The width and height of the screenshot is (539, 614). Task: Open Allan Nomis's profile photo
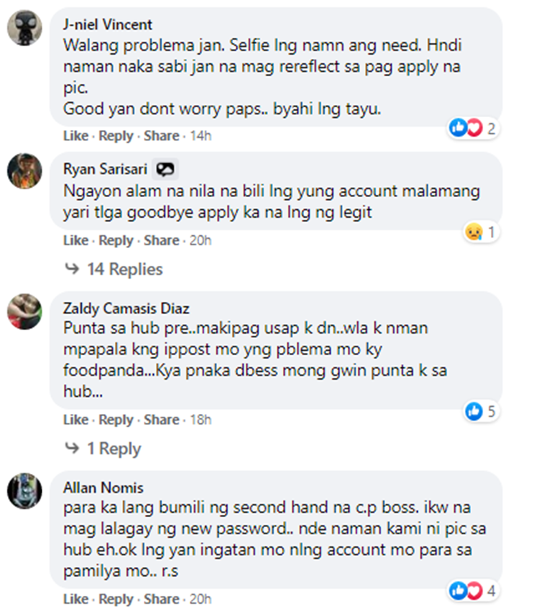click(24, 490)
